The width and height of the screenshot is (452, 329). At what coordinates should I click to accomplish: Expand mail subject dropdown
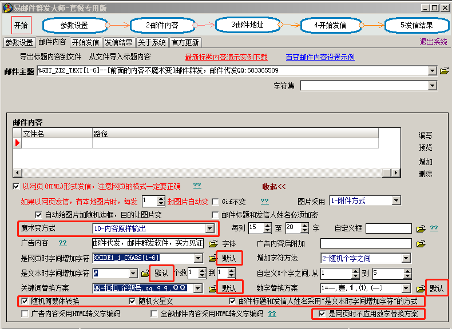[x=432, y=71]
